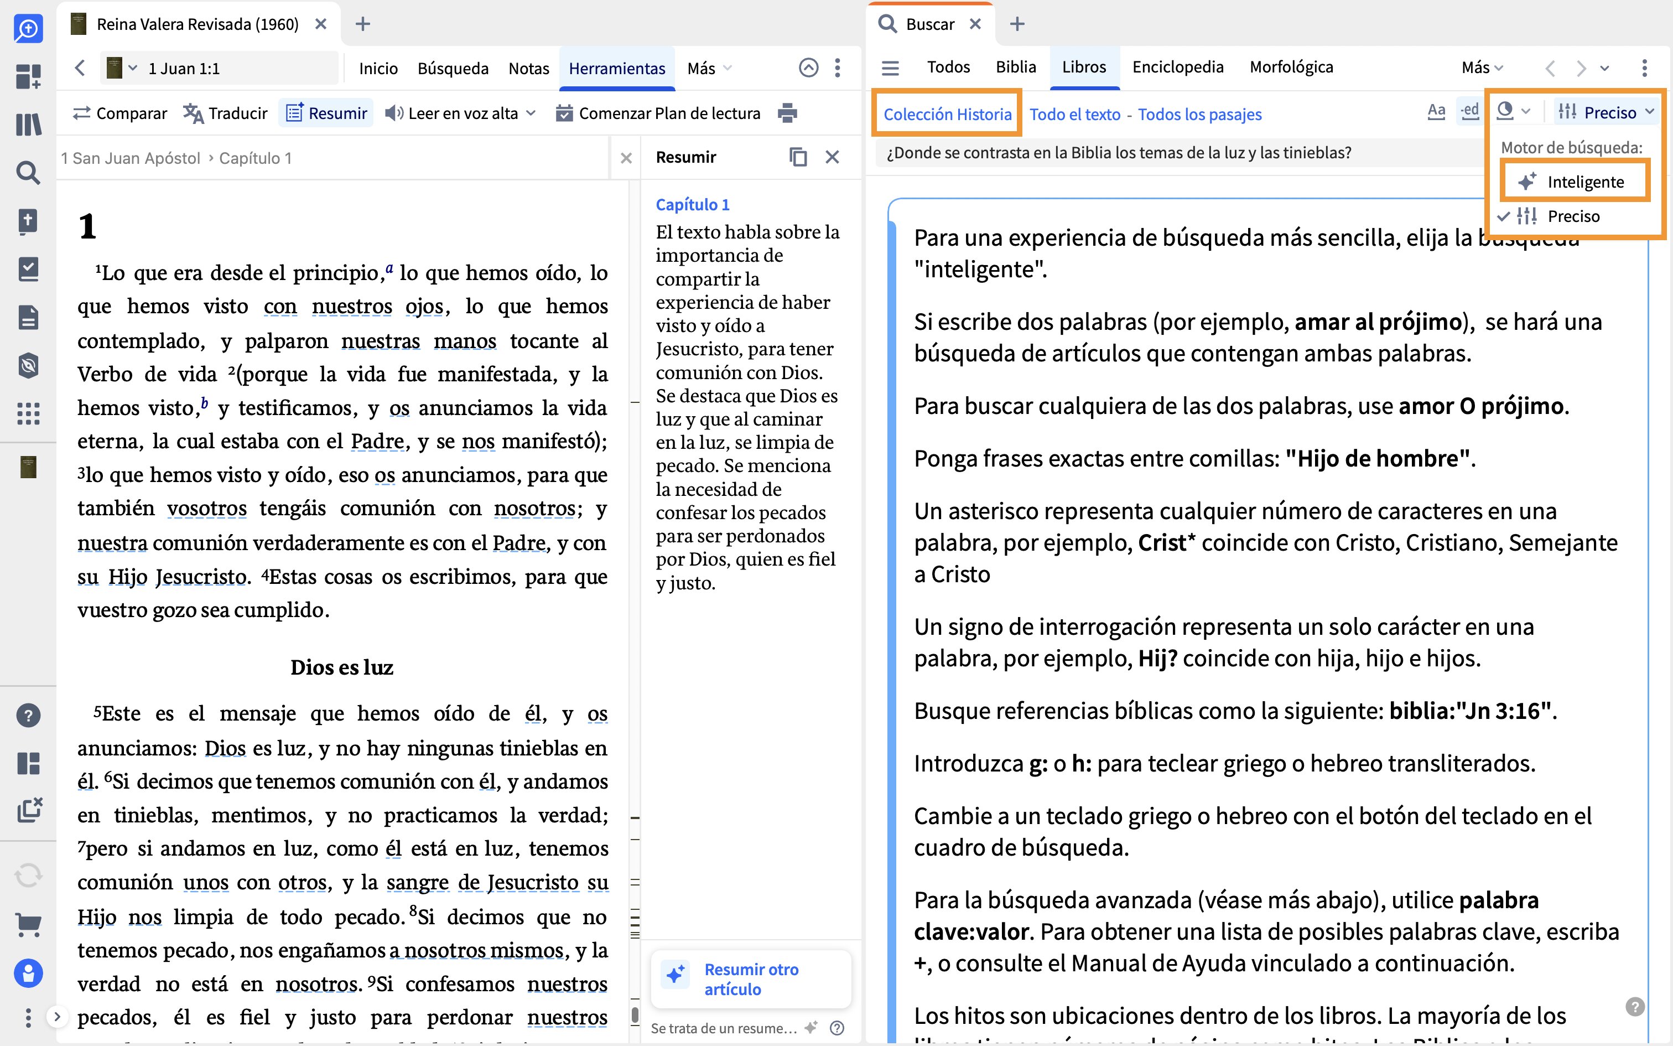Open the Reina Valera book shortcut in sidebar
The image size is (1673, 1046).
coord(28,467)
